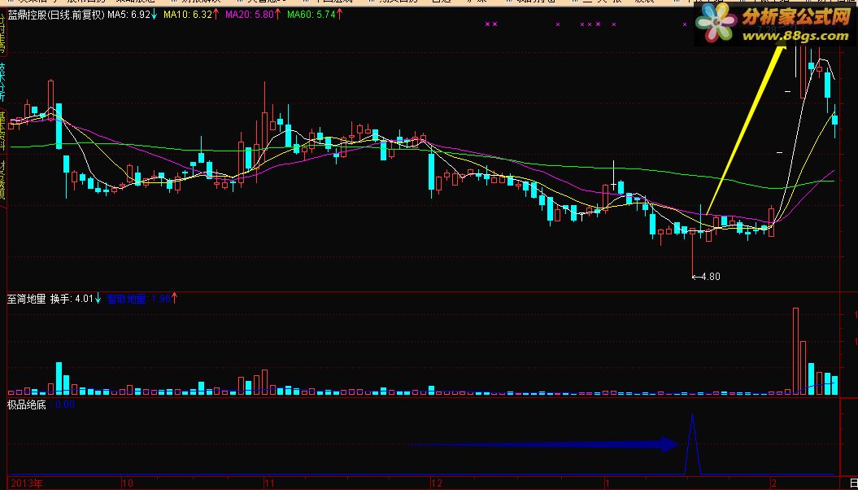Click the 蓝鼎控股(日线.前复权) chart title
Viewport: 858px width, 490px height.
pos(56,15)
